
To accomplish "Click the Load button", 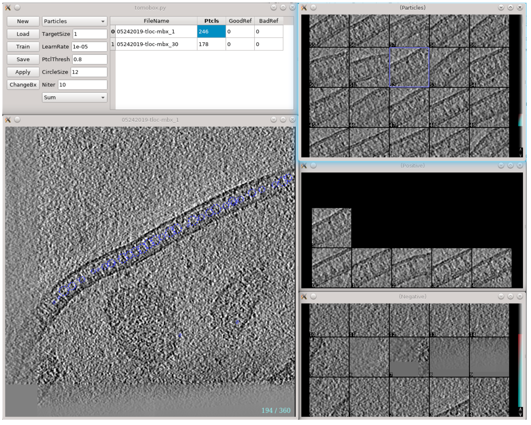I will coord(23,34).
